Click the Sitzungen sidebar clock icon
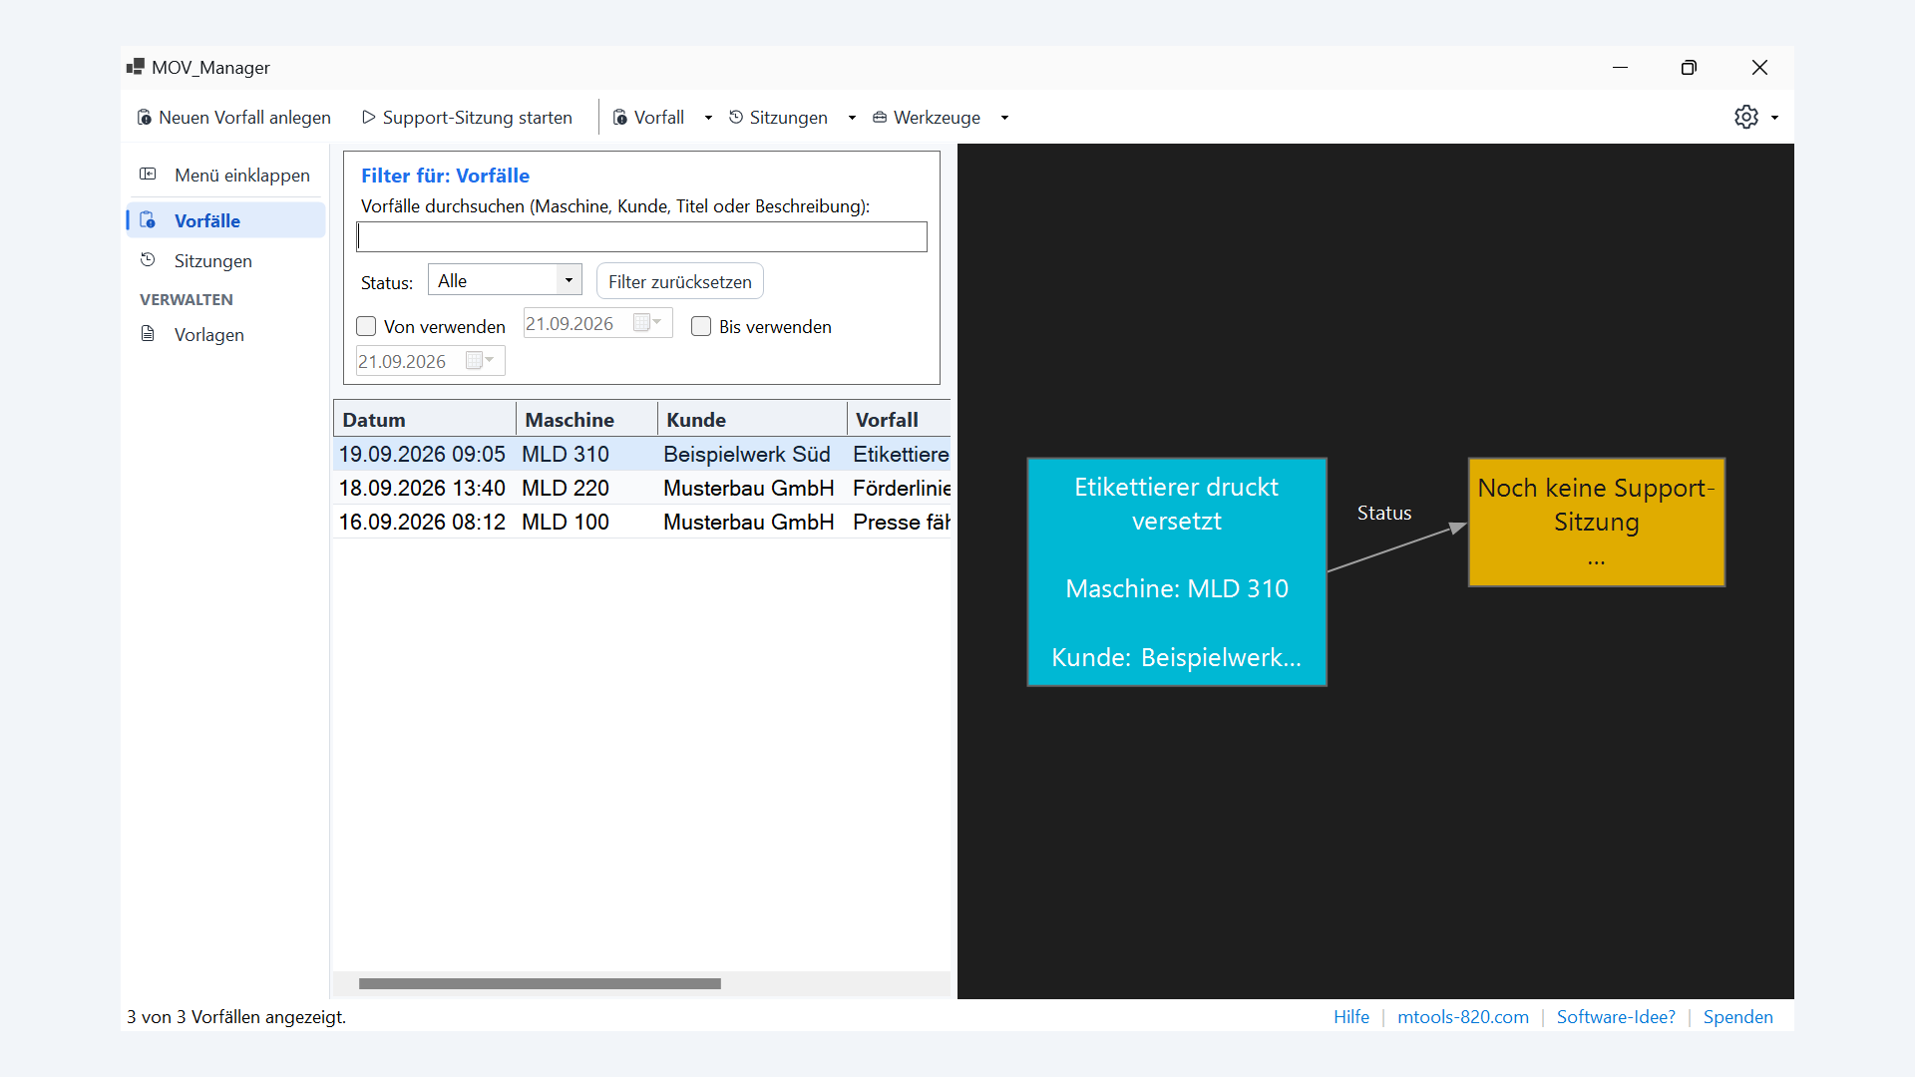 tap(148, 260)
